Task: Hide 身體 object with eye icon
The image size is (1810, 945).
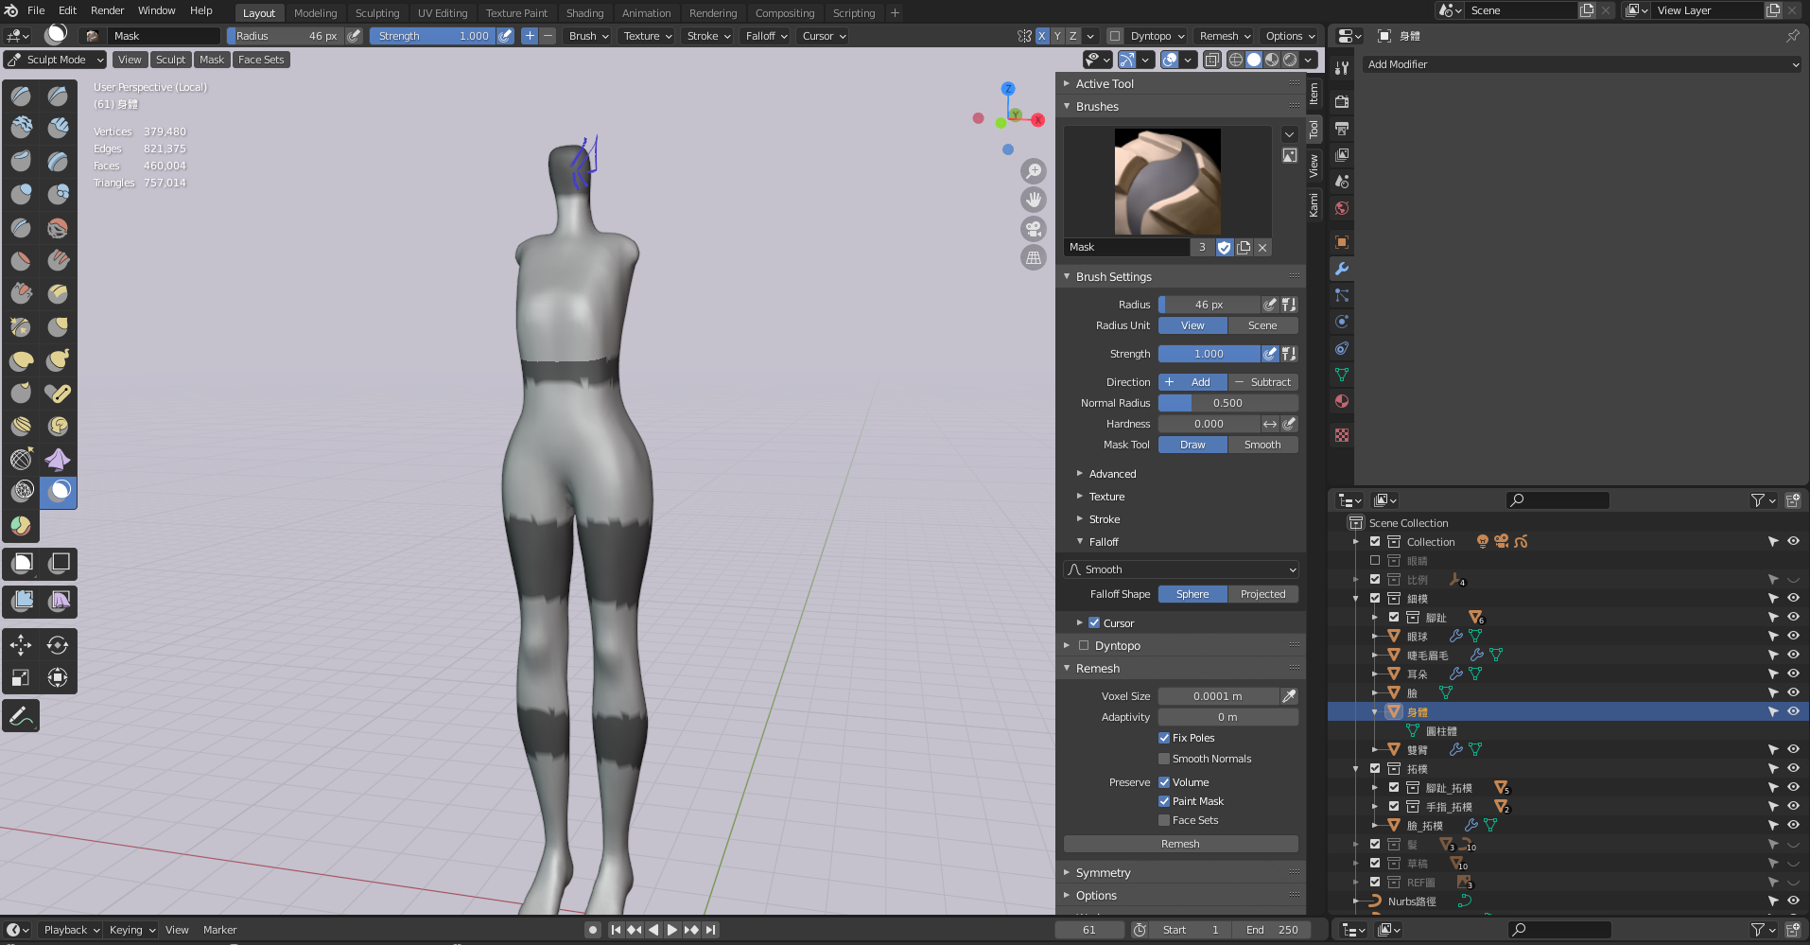Action: [1792, 711]
